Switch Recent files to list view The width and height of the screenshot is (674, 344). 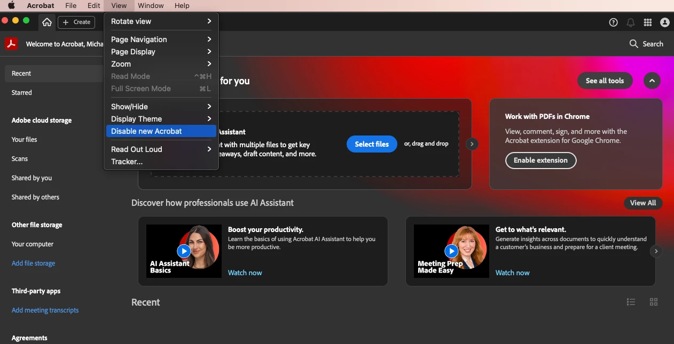[x=631, y=302]
